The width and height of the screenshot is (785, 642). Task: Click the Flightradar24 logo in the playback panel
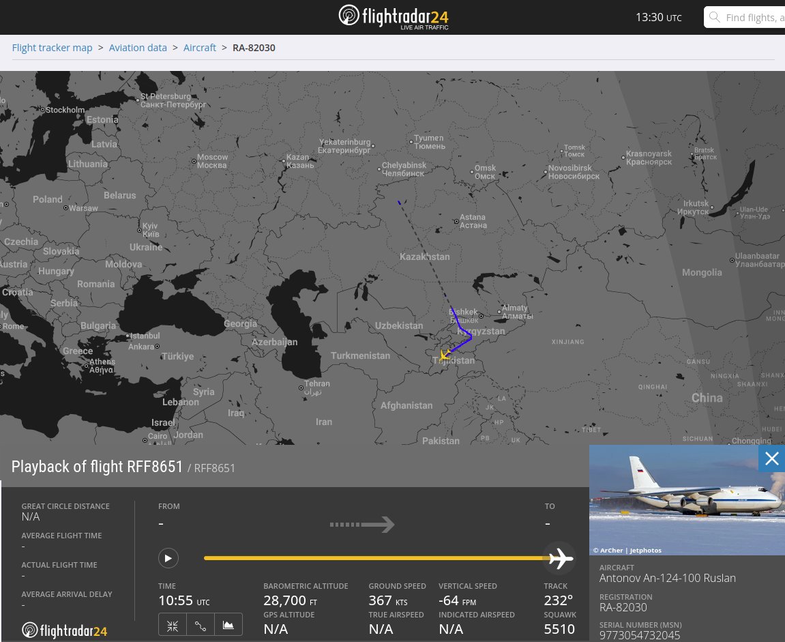(65, 630)
